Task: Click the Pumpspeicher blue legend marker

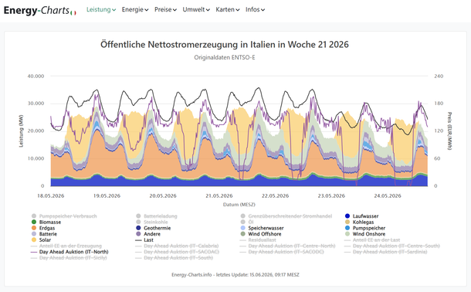Action: pos(347,228)
